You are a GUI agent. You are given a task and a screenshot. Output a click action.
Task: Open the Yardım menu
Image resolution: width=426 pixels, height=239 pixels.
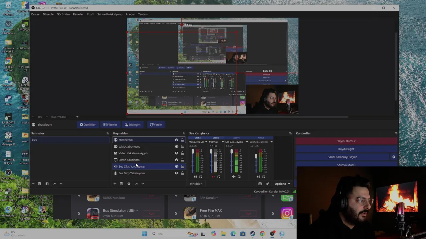(x=143, y=14)
